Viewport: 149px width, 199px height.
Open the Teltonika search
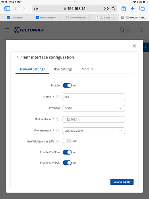point(122,30)
